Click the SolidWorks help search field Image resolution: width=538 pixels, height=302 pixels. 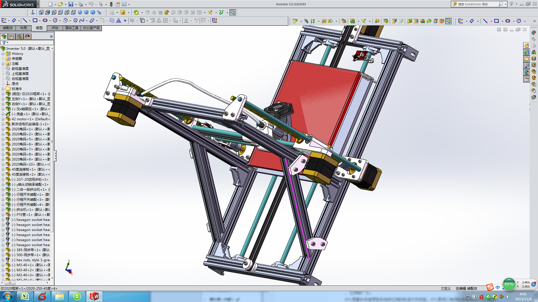[477, 4]
